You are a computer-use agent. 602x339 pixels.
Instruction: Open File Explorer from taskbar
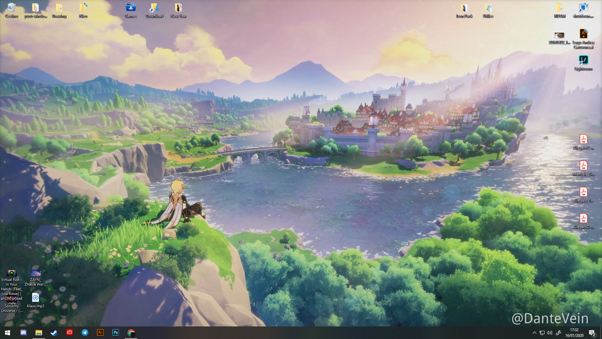pos(39,333)
